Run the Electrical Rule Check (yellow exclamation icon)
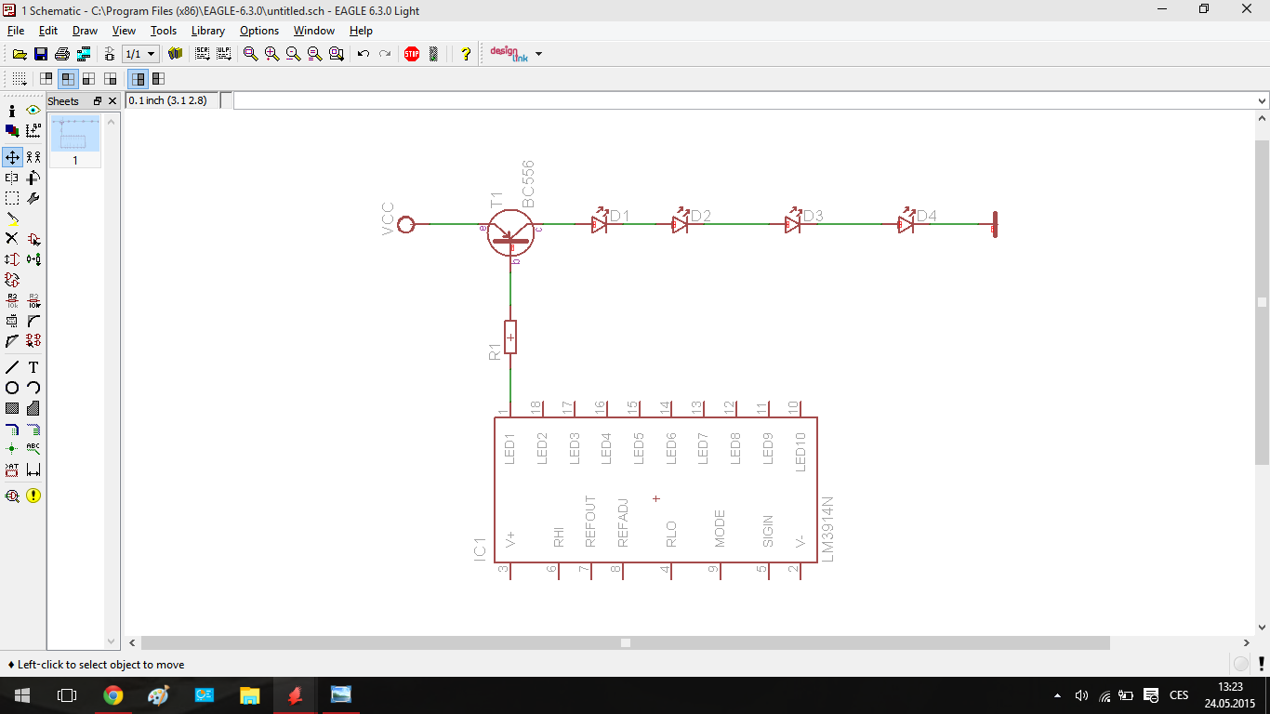The image size is (1270, 714). 33,496
